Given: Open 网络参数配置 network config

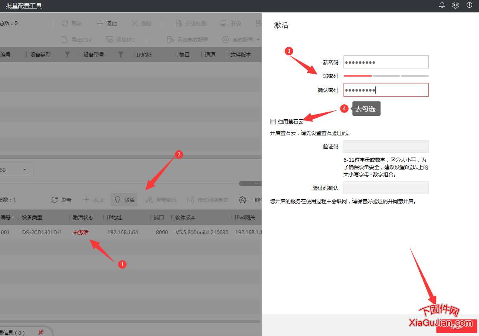Looking at the screenshot, I should (x=188, y=40).
